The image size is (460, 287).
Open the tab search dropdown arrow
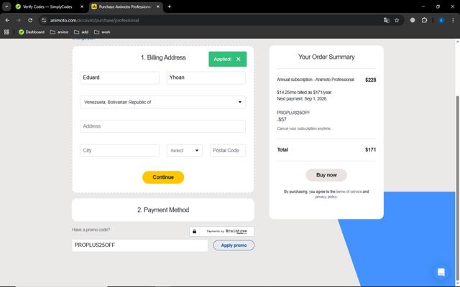pyautogui.click(x=6, y=6)
